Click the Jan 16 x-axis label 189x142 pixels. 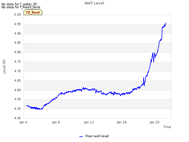pyautogui.click(x=122, y=122)
